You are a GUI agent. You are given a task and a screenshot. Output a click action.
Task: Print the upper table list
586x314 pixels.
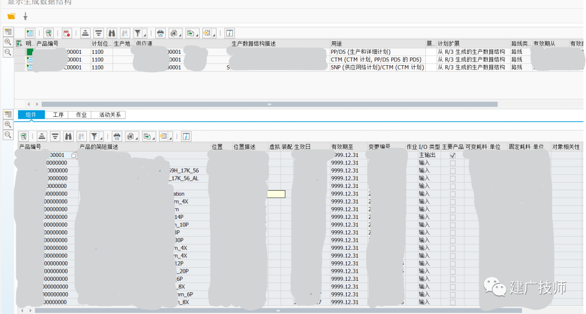pyautogui.click(x=160, y=33)
